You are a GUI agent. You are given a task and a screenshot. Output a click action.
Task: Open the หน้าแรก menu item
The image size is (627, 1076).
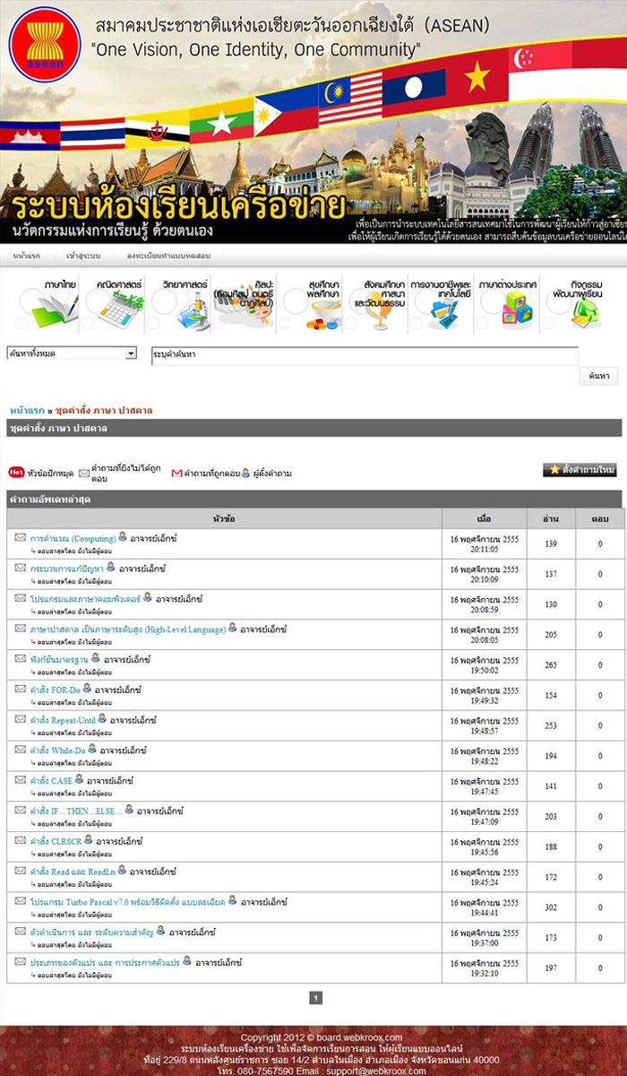pyautogui.click(x=27, y=256)
